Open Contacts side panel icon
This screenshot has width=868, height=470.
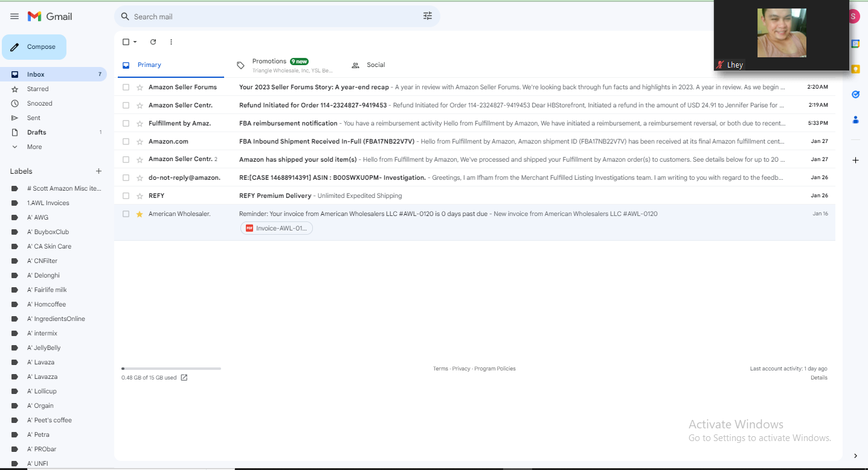855,119
